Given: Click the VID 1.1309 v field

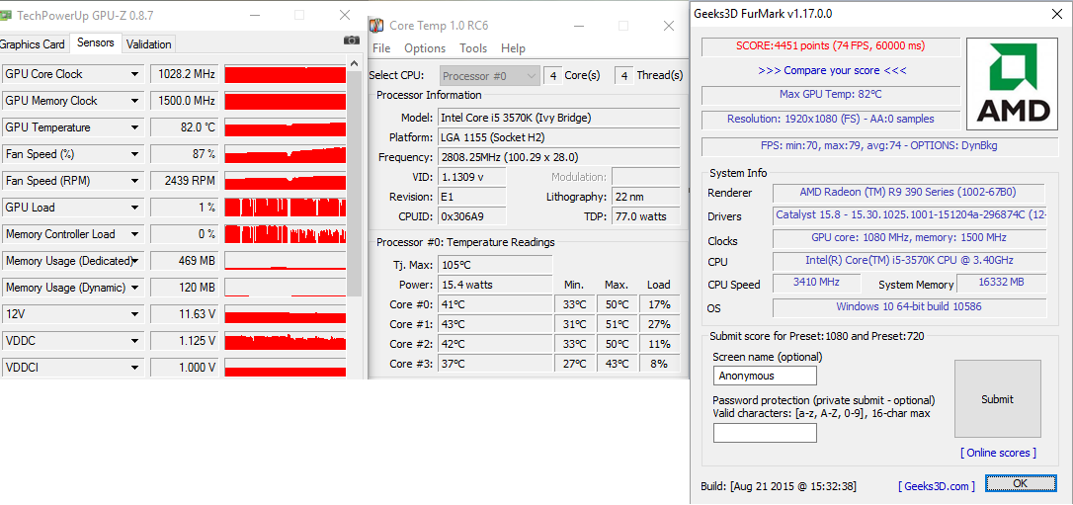Looking at the screenshot, I should 472,177.
